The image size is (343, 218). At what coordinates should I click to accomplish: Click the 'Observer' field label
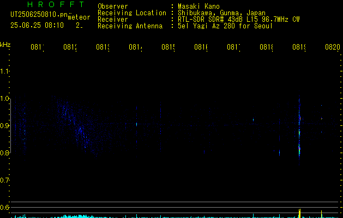[113, 7]
